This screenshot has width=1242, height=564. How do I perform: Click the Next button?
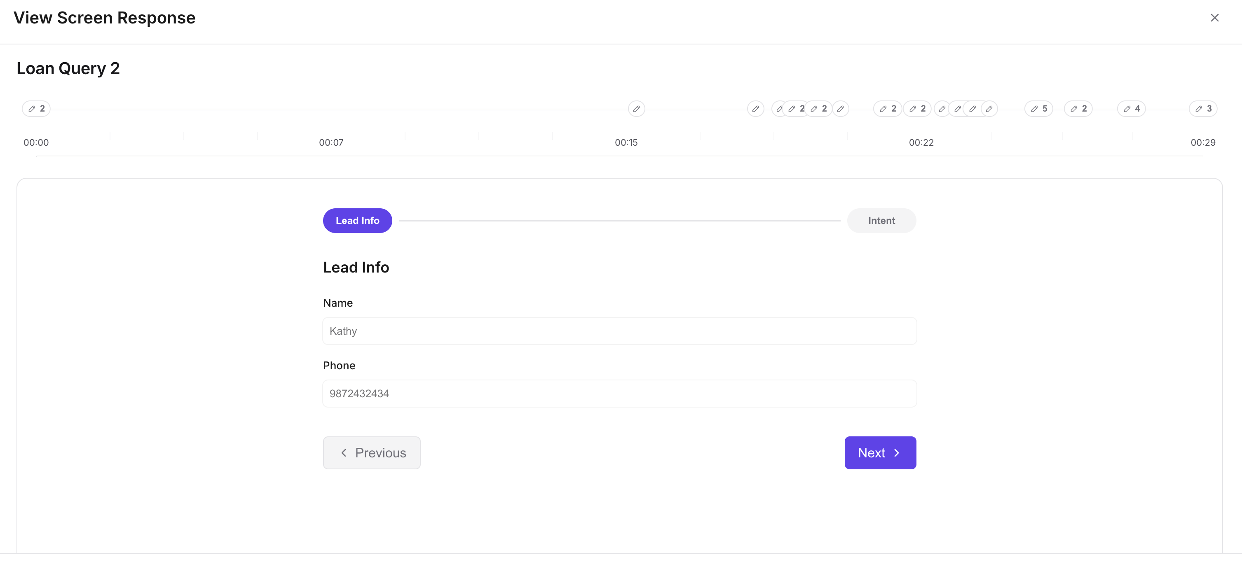coord(880,453)
